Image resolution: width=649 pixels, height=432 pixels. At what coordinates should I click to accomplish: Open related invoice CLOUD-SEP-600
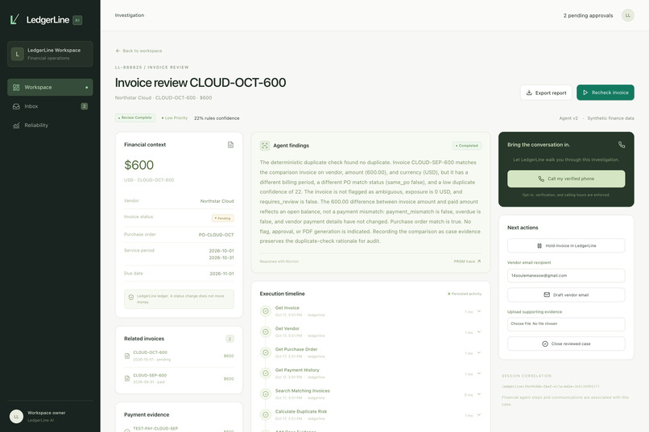(x=179, y=379)
